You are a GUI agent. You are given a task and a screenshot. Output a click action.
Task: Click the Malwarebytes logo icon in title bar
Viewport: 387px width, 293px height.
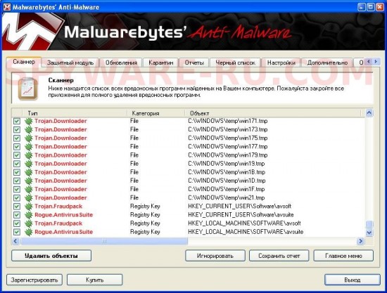pos(6,6)
